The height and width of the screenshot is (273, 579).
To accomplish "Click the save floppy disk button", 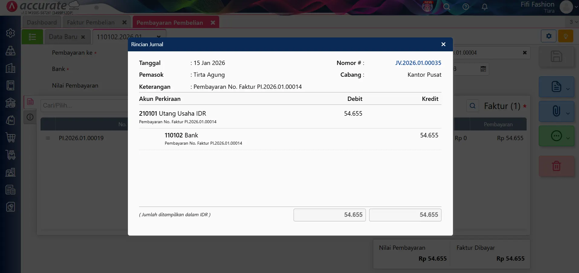I will point(556,56).
